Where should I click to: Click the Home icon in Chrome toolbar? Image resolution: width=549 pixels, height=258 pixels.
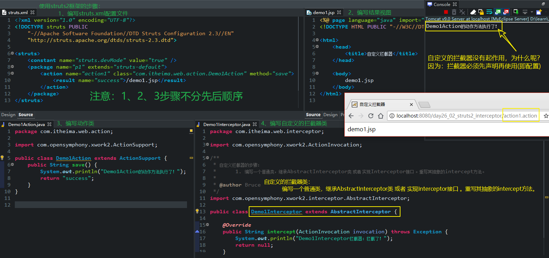381,116
